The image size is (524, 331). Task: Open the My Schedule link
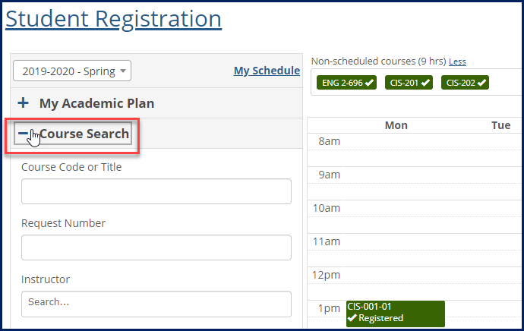267,71
